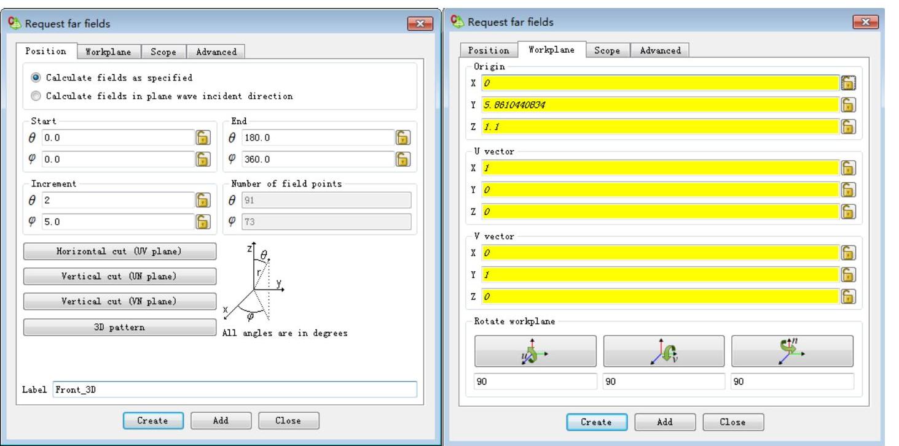Edit the End phi field showing 360.0
Viewport: 899px width, 446px height.
[318, 160]
